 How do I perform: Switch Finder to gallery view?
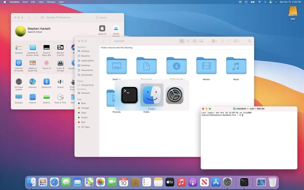(201, 41)
